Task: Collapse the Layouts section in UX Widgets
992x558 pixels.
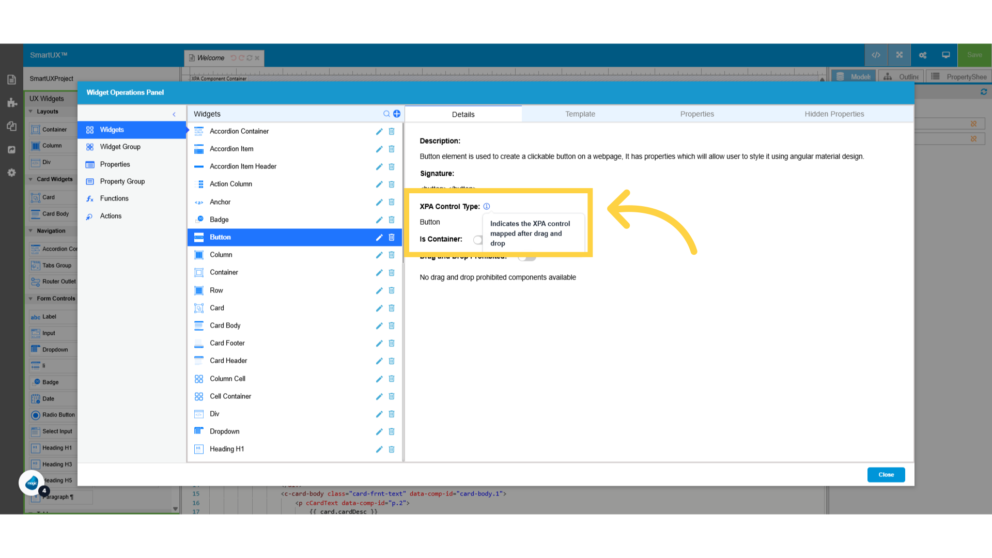Action: (31, 111)
